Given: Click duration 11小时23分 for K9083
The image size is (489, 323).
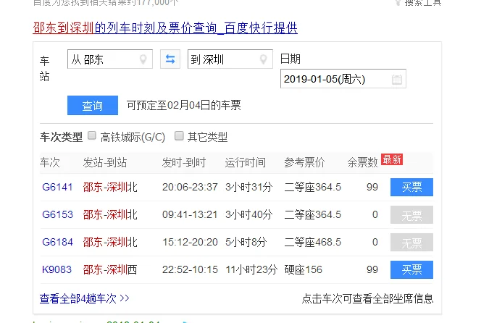Looking at the screenshot, I should click(251, 269).
